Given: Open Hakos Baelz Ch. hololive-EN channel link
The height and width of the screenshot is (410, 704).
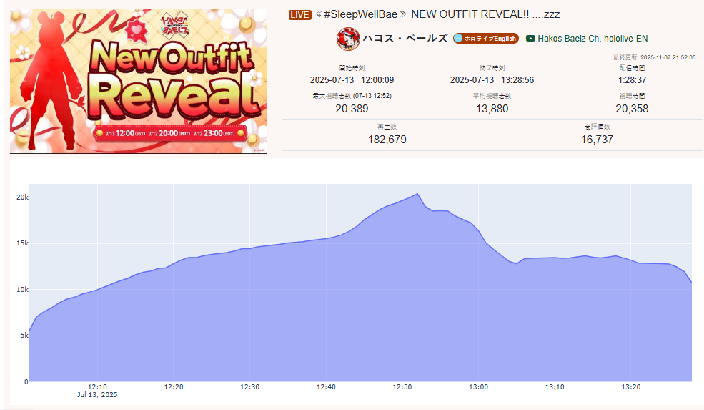Looking at the screenshot, I should (593, 39).
